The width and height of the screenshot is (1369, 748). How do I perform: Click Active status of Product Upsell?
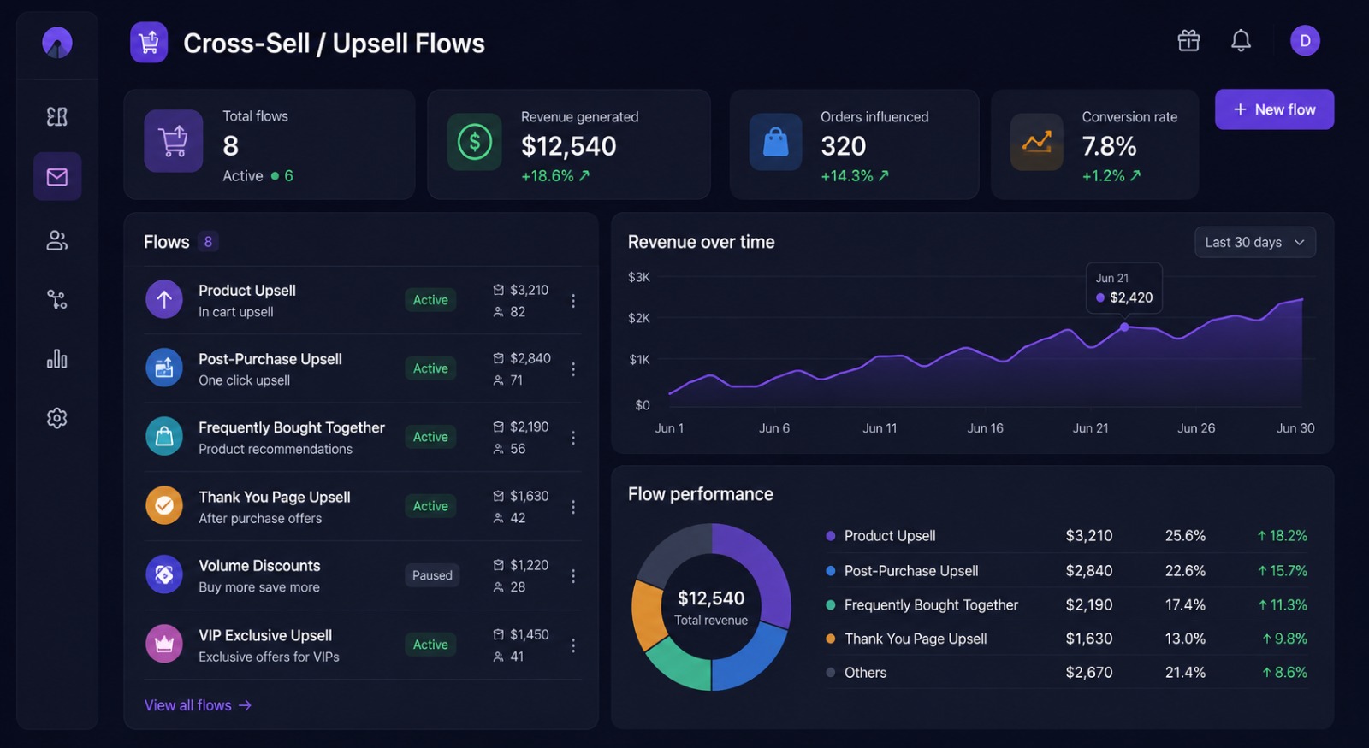click(430, 300)
